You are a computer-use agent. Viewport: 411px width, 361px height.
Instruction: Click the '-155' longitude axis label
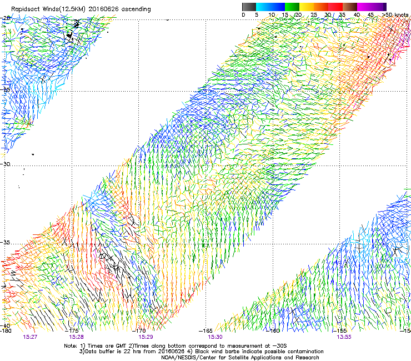pos(340,330)
